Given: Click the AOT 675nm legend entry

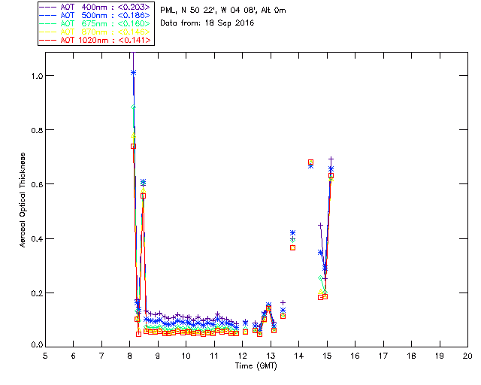Looking at the screenshot, I should pyautogui.click(x=95, y=23).
